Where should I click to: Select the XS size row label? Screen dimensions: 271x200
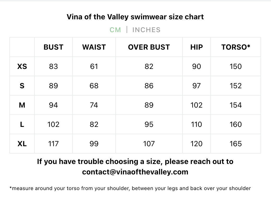point(22,66)
